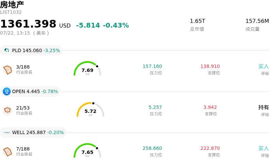The height and width of the screenshot is (164, 269).
Task: Click the OPEN 持有 rating
Action: pyautogui.click(x=264, y=108)
